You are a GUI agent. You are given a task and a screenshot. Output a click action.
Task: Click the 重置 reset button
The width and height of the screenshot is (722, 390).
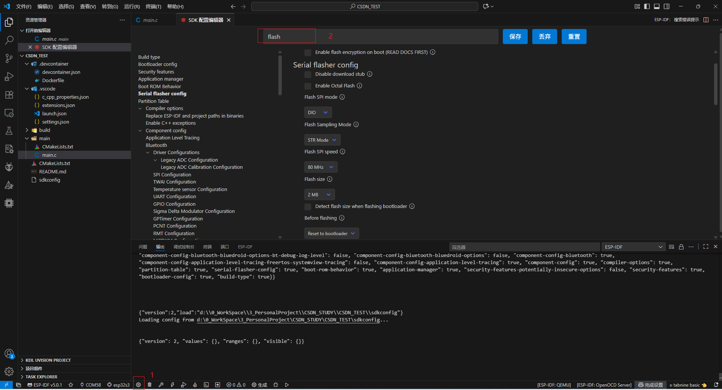pos(574,37)
